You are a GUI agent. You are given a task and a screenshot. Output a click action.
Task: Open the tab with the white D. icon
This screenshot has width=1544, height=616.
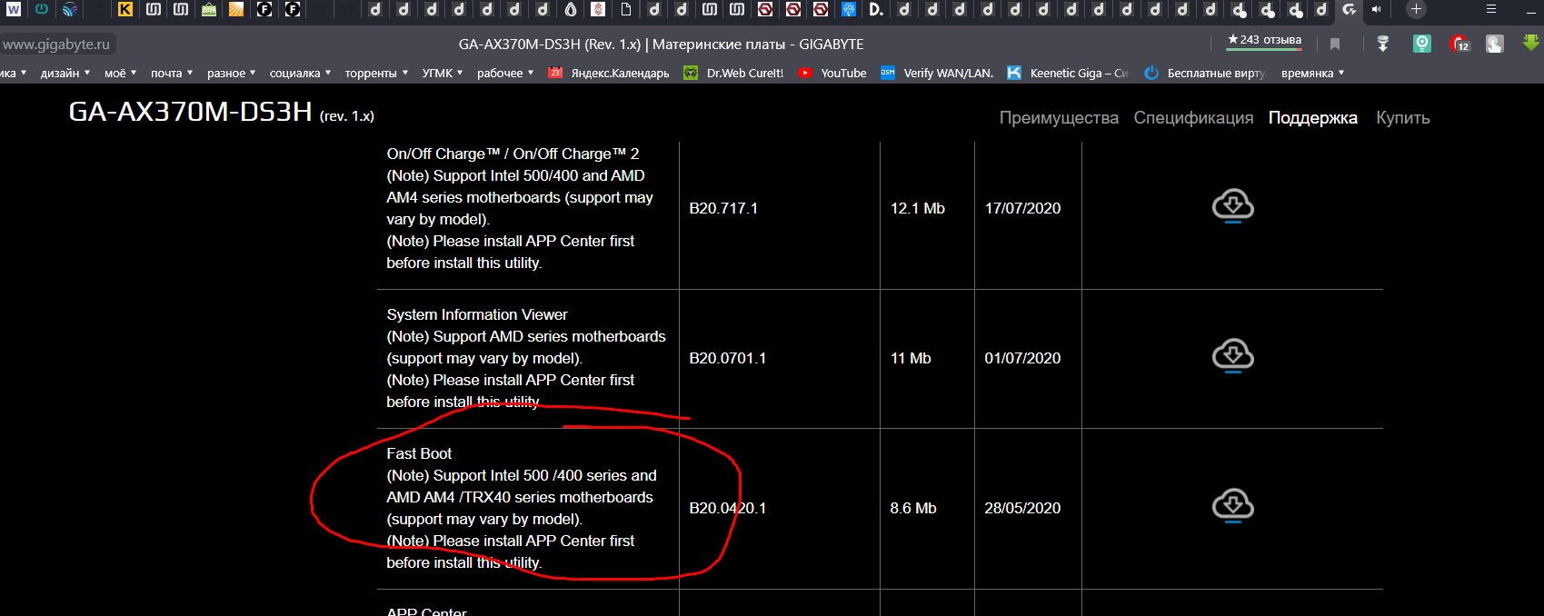click(x=876, y=9)
